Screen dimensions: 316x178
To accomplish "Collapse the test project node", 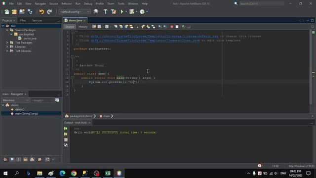I will pos(3,26).
